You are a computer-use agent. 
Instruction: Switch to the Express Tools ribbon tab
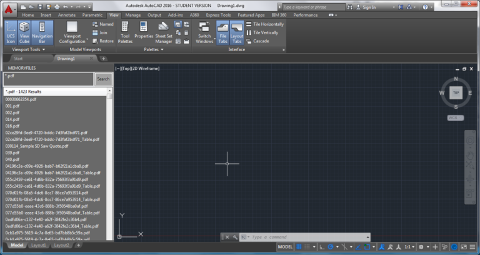tap(218, 15)
